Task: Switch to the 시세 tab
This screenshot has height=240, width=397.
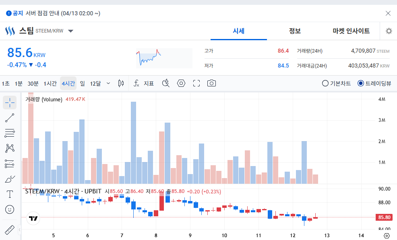Action: (238, 31)
